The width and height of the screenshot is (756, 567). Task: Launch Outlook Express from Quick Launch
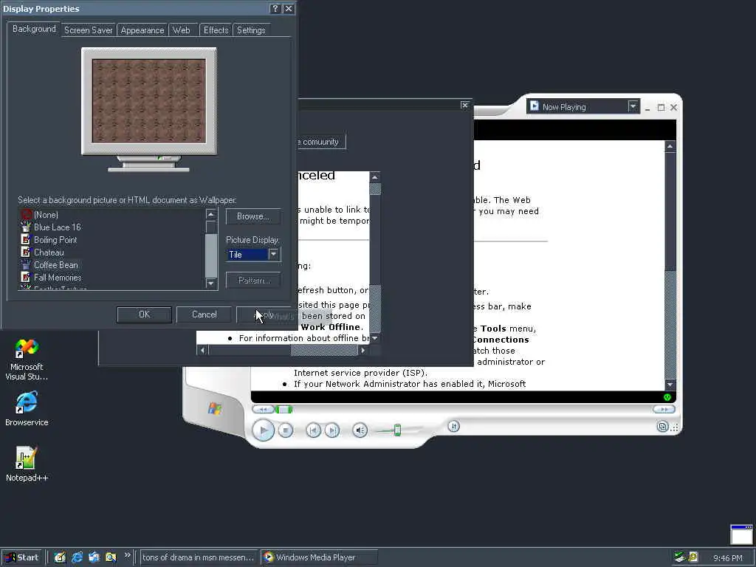tap(94, 557)
